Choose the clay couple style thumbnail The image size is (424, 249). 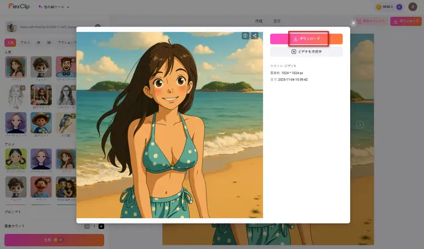pos(66,187)
